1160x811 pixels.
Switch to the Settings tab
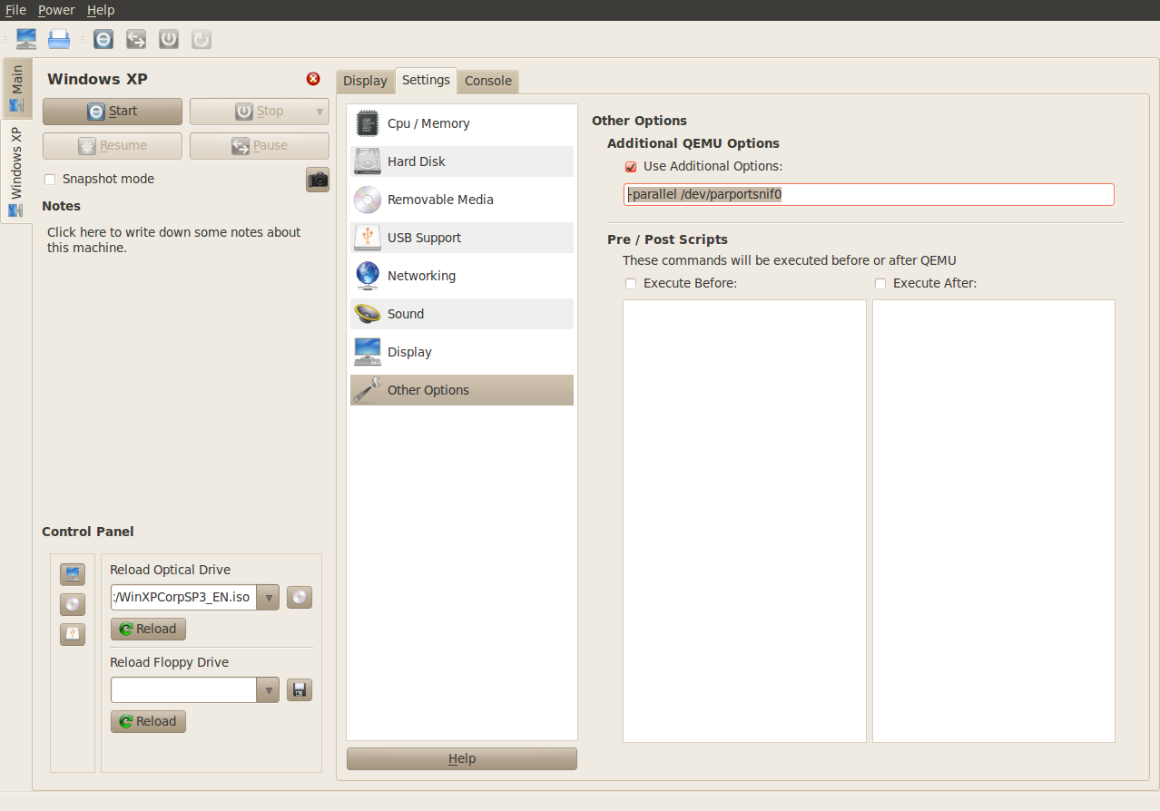tap(426, 80)
